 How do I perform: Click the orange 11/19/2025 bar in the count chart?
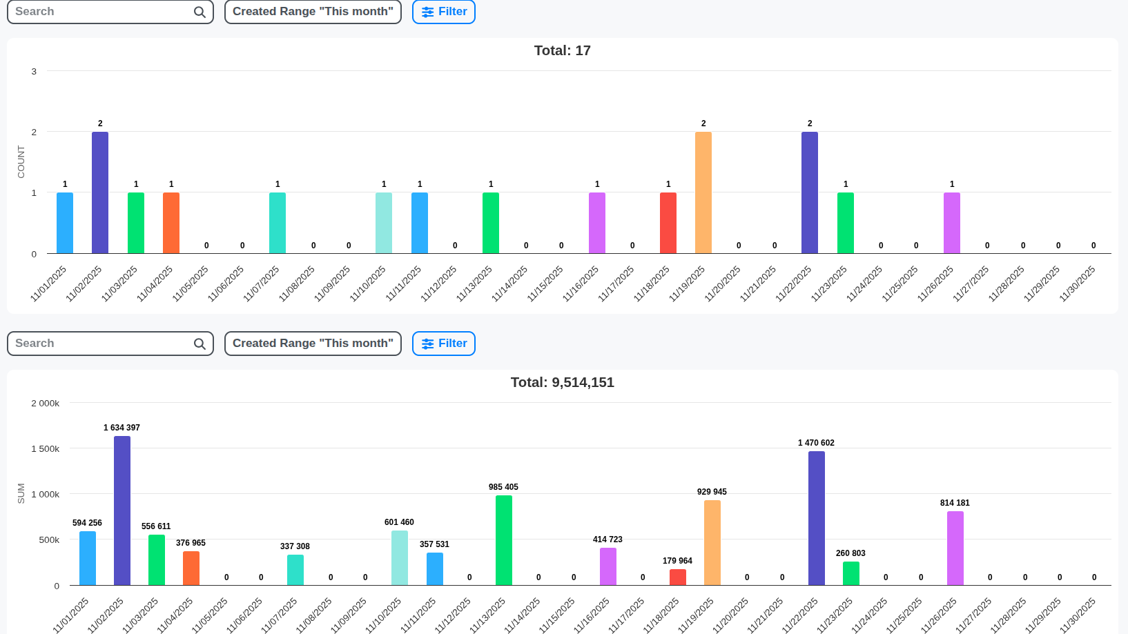point(702,193)
